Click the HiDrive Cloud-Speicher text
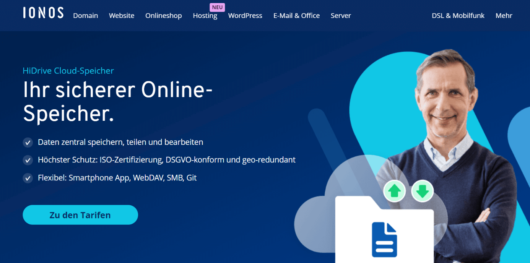Image resolution: width=530 pixels, height=263 pixels. pyautogui.click(x=68, y=71)
